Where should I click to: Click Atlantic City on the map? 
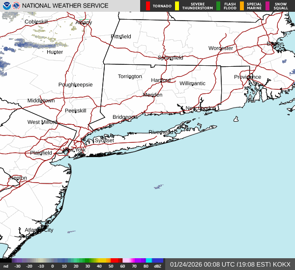39,230
